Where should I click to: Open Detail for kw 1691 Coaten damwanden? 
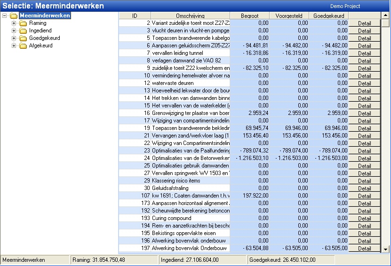[364, 196]
